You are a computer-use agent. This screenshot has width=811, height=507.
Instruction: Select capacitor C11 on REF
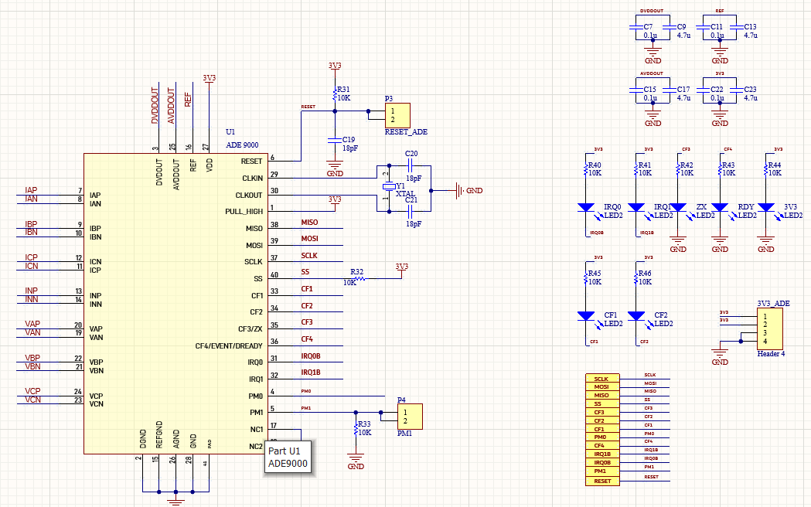(704, 27)
